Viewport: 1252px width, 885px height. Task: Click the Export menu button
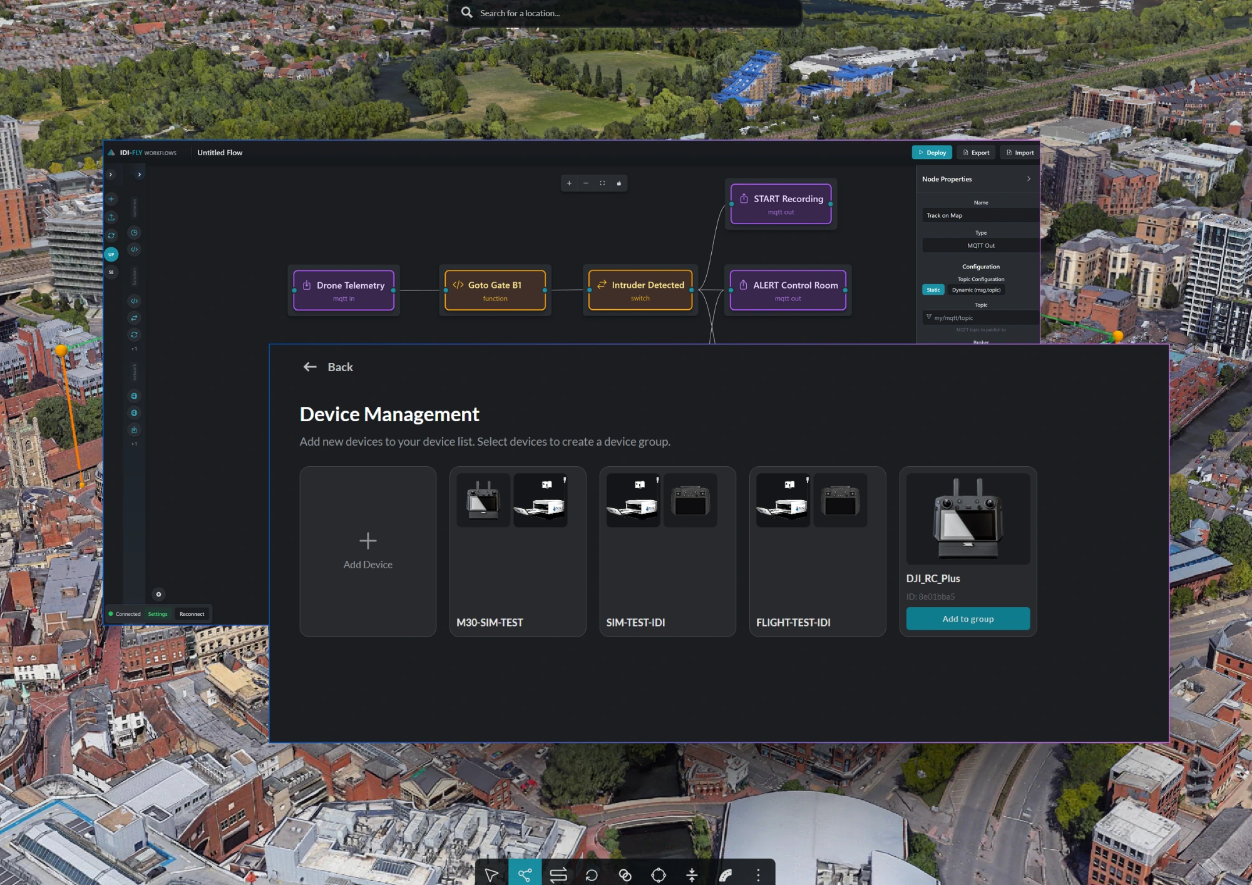click(x=976, y=153)
